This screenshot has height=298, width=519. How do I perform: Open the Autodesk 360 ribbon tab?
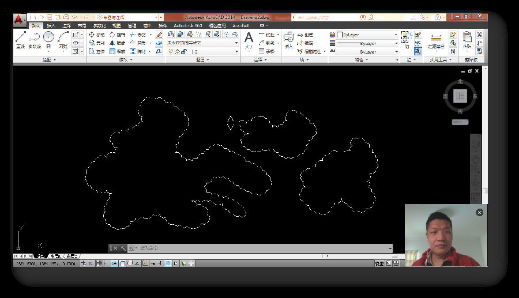click(188, 26)
